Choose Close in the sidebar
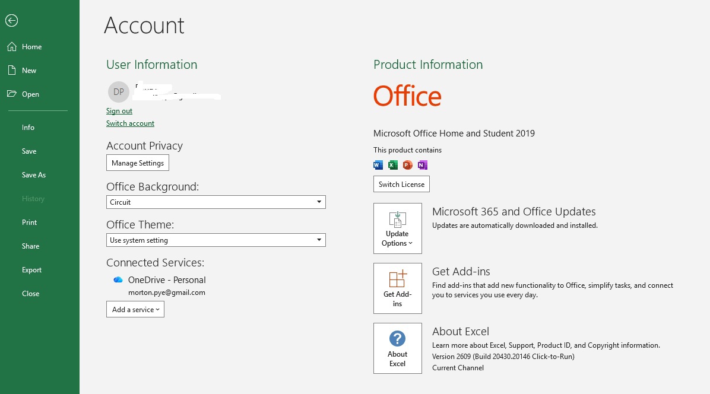Screen dimensions: 710x394 (31, 294)
